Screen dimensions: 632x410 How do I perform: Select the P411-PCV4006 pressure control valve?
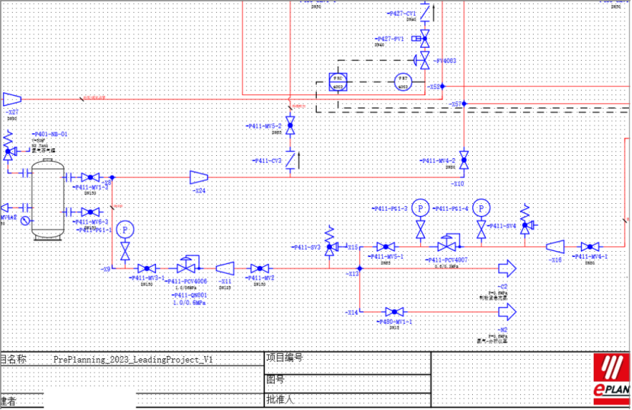pos(188,264)
